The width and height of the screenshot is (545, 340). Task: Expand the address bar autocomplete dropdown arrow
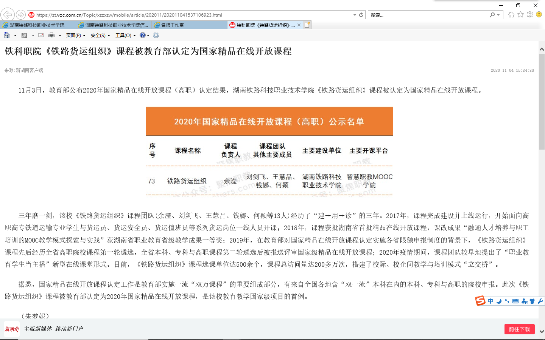click(355, 15)
